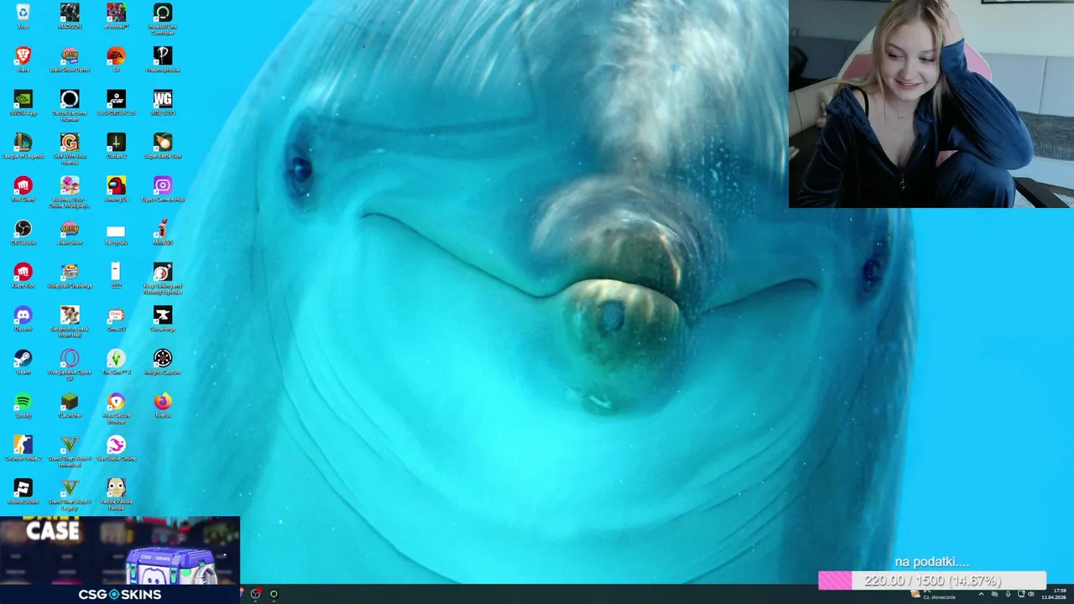Select the Among Us desktop icon
1074x604 pixels.
[x=116, y=189]
